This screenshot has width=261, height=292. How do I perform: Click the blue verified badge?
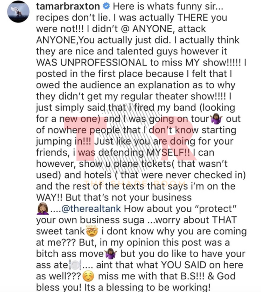tap(106, 6)
